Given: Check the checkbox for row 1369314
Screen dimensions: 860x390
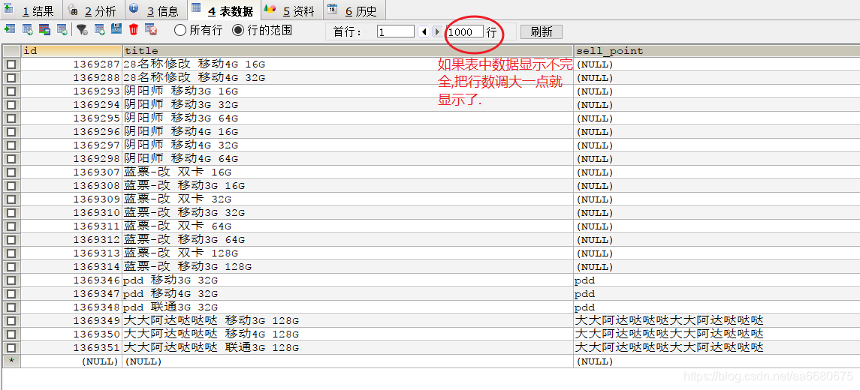Looking at the screenshot, I should tap(11, 267).
